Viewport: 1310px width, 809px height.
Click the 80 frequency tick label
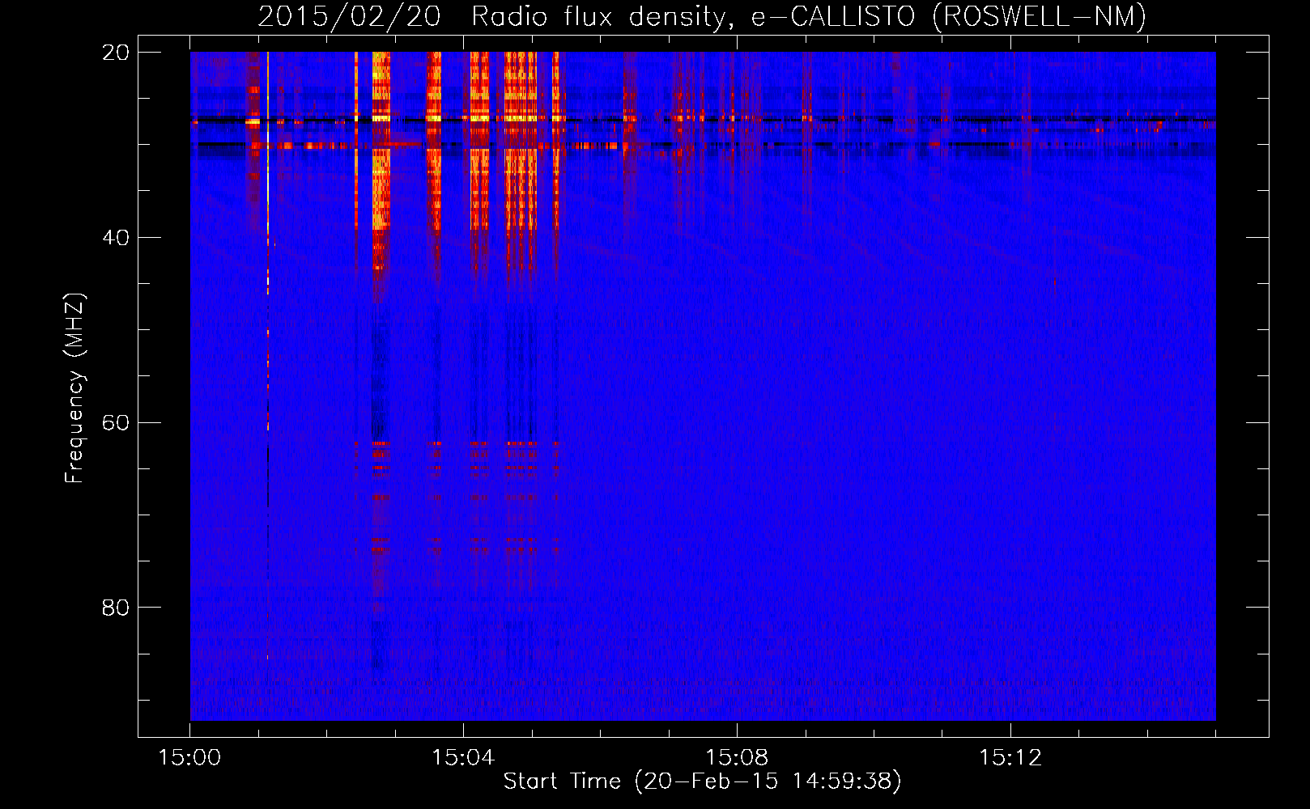pos(116,608)
